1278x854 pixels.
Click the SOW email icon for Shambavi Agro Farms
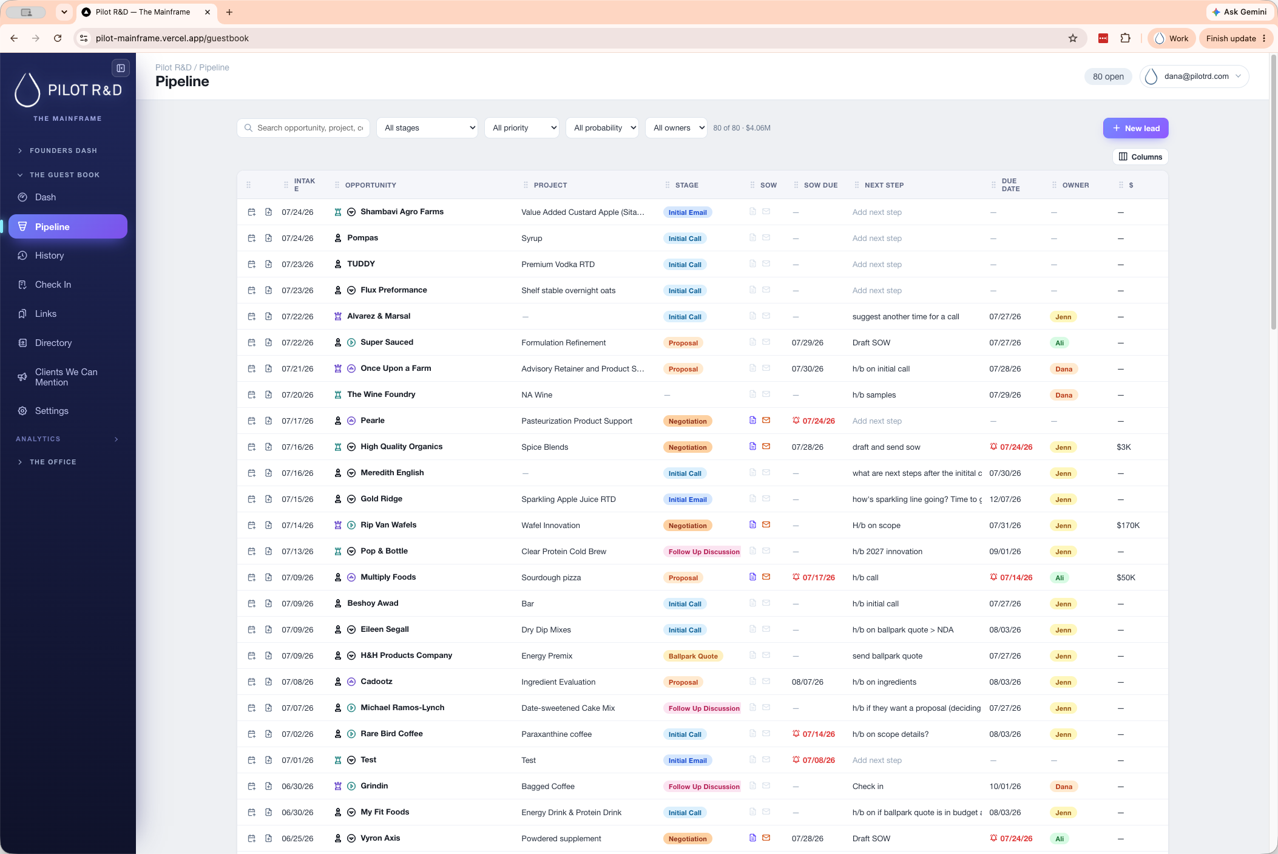click(x=766, y=211)
